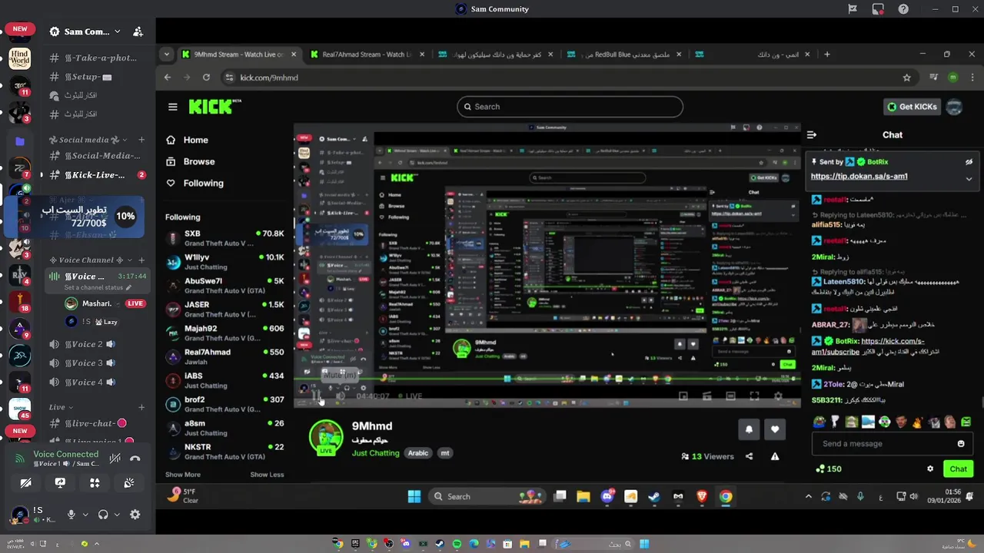Disconnect from the Discord voice channel
The height and width of the screenshot is (553, 984).
[135, 459]
